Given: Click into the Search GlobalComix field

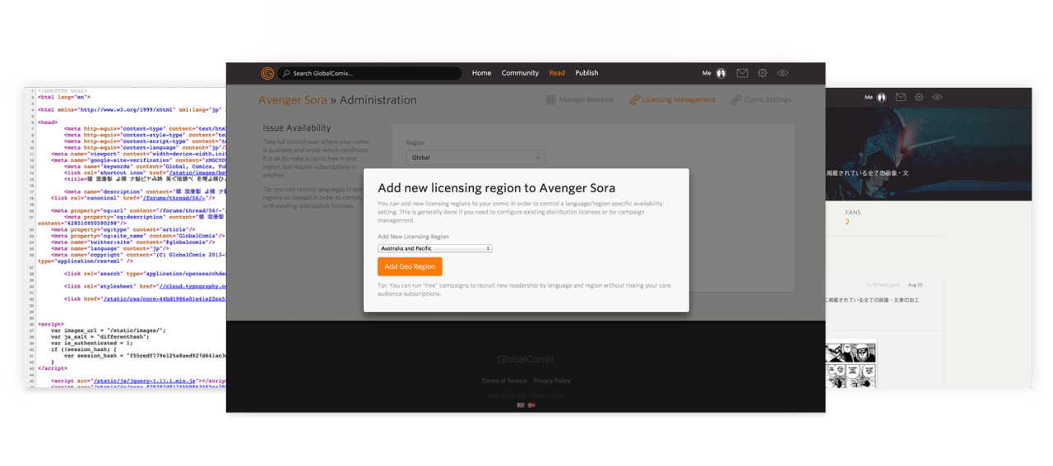Looking at the screenshot, I should pyautogui.click(x=369, y=73).
